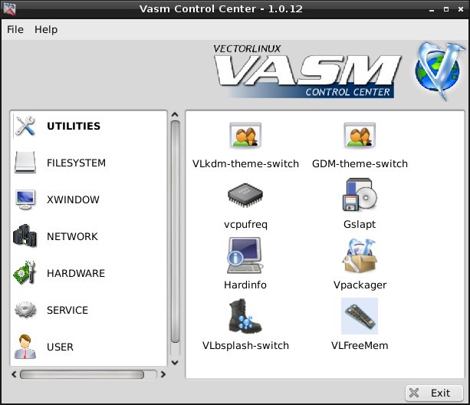Click the Exit button

[434, 393]
